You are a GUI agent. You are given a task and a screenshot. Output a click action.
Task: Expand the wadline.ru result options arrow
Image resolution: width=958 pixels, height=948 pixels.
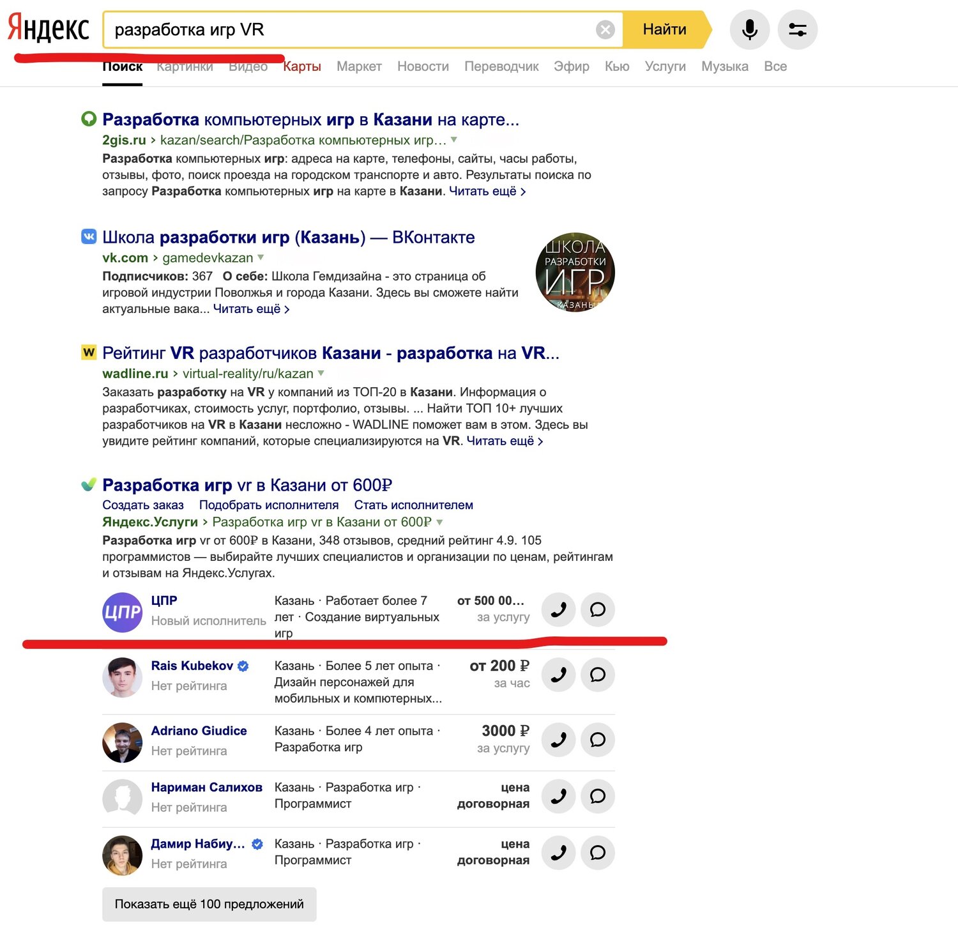[x=321, y=373]
